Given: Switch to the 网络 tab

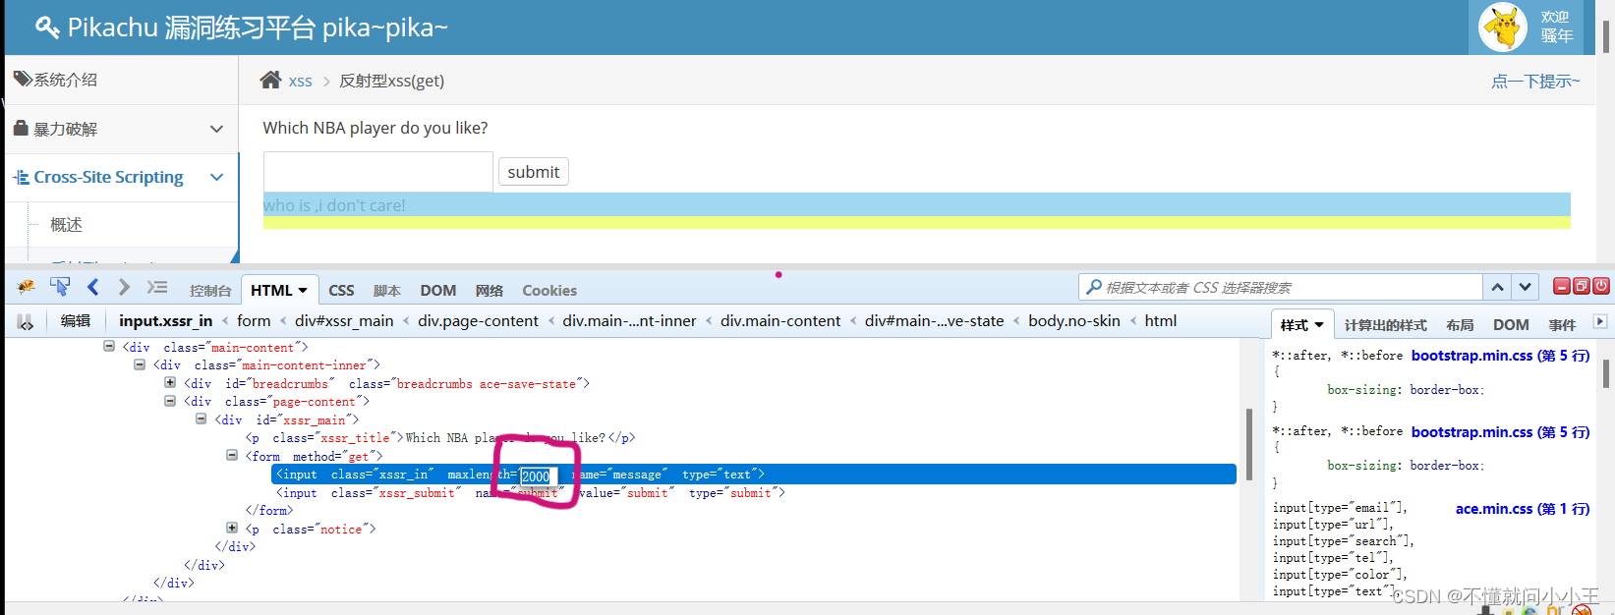Looking at the screenshot, I should tap(489, 290).
